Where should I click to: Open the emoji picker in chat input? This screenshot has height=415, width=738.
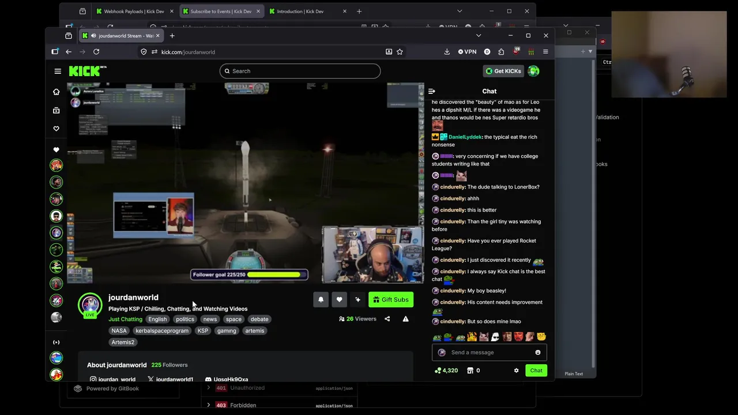point(538,352)
